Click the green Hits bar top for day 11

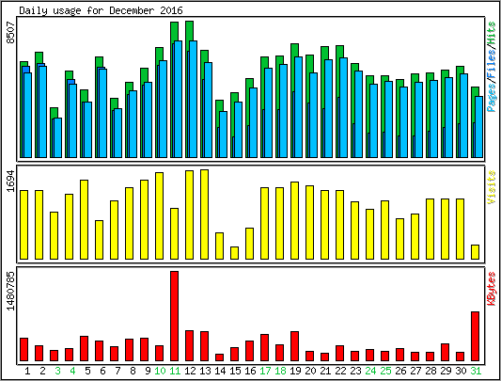(174, 32)
